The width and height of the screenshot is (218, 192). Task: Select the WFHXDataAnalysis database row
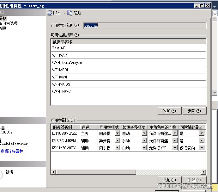128,63
